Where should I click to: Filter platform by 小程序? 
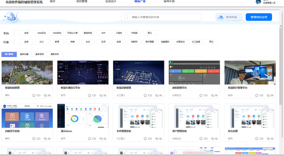[119, 33]
